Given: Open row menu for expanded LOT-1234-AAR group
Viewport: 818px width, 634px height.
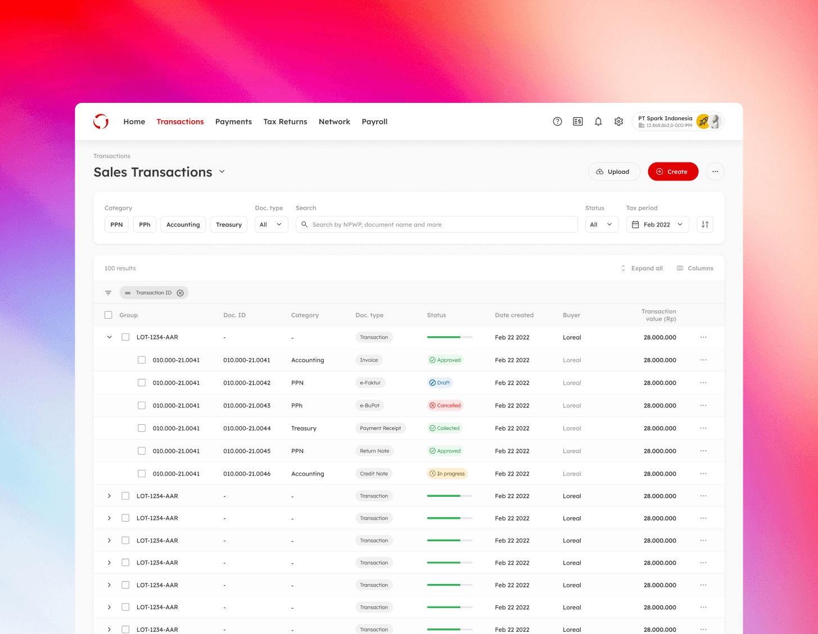Looking at the screenshot, I should click(703, 337).
